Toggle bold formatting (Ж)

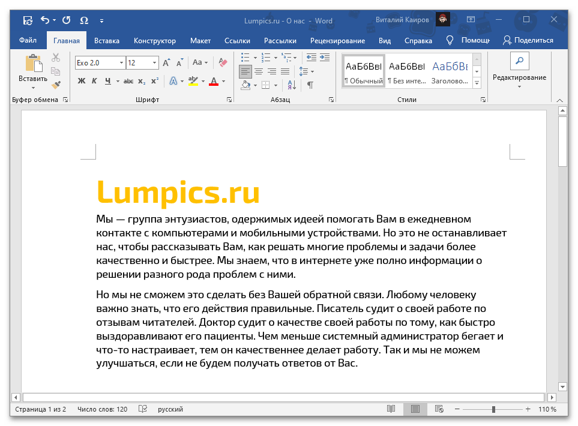(x=82, y=81)
